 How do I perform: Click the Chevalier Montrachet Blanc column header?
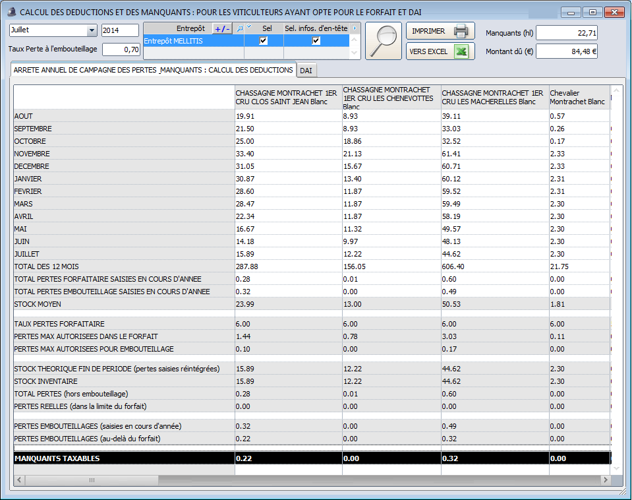point(579,97)
